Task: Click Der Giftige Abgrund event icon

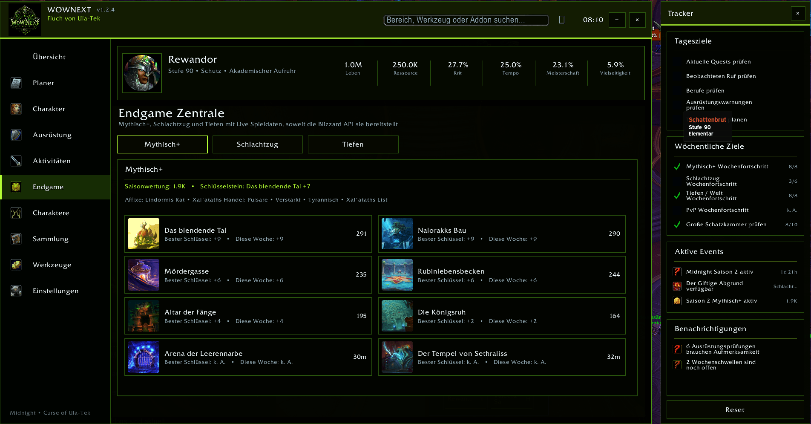Action: (x=677, y=286)
